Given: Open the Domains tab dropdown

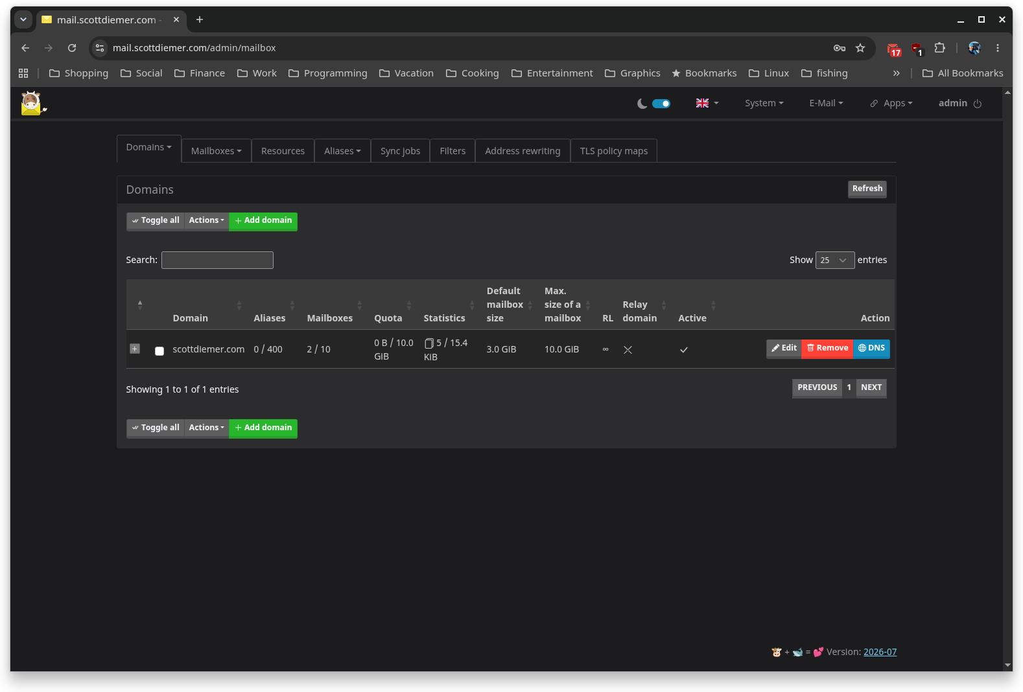Looking at the screenshot, I should (148, 148).
